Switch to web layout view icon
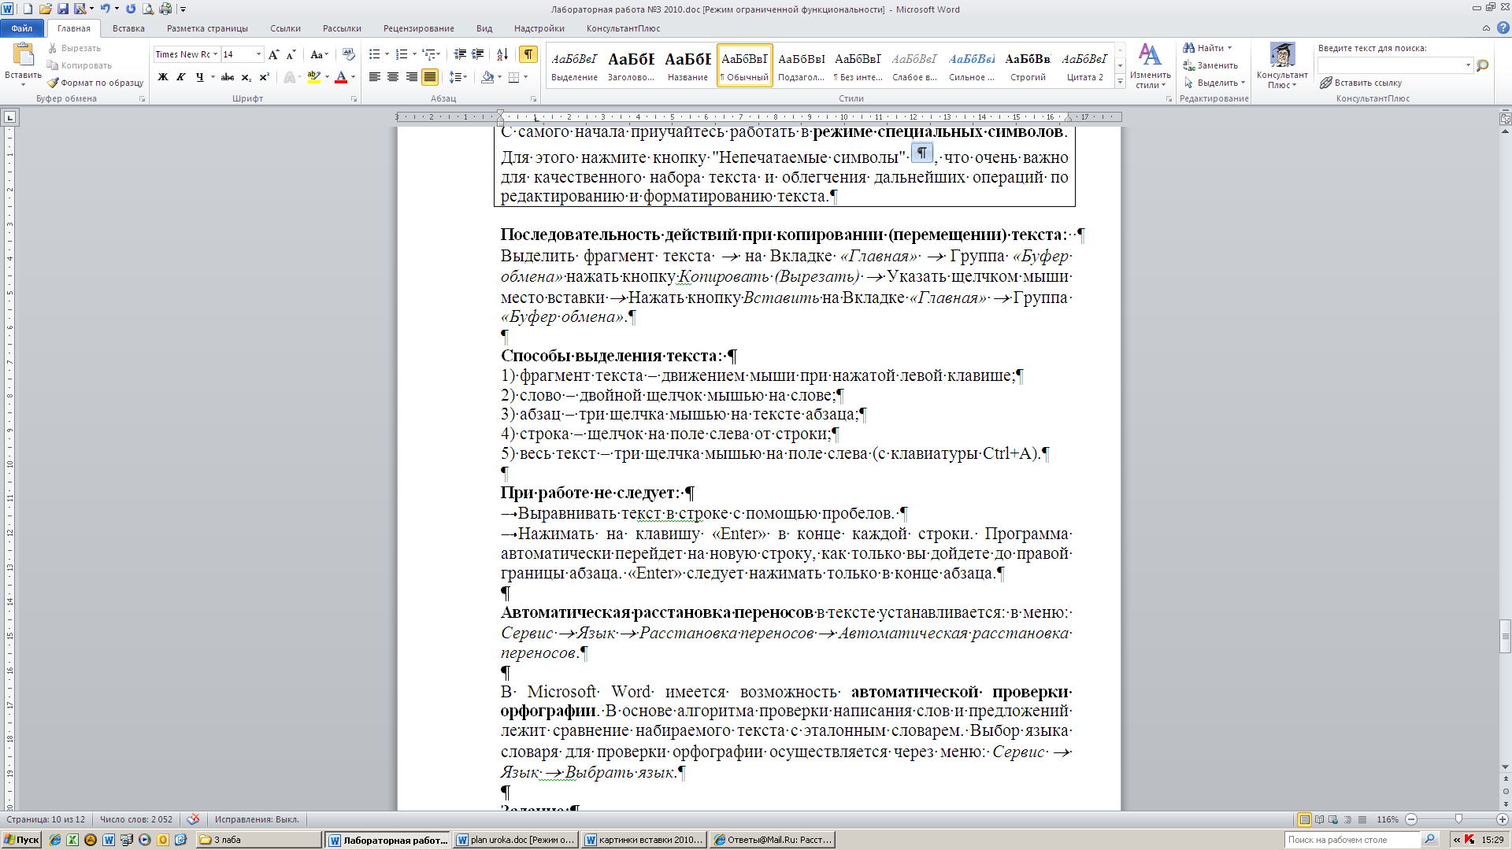 (x=1334, y=819)
